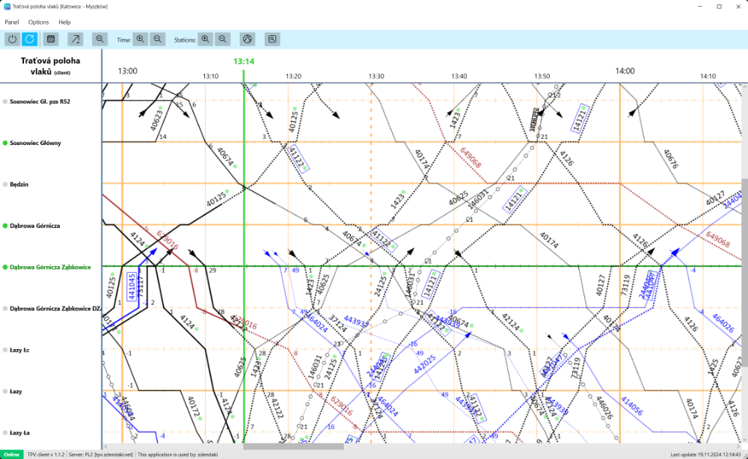
Task: Click the hatched panel icon in toolbar
Action: (51, 39)
